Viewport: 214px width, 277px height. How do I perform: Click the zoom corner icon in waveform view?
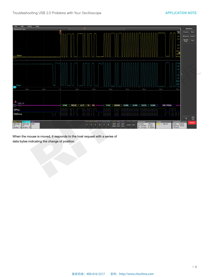[178, 32]
